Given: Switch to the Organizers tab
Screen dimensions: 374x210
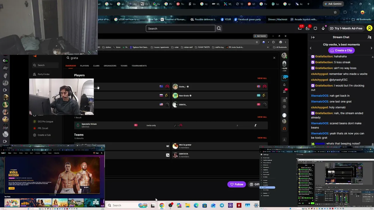Looking at the screenshot, I should (x=110, y=66).
